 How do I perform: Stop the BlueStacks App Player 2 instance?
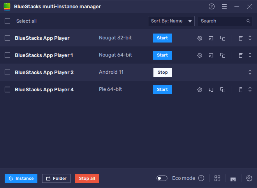click(162, 73)
